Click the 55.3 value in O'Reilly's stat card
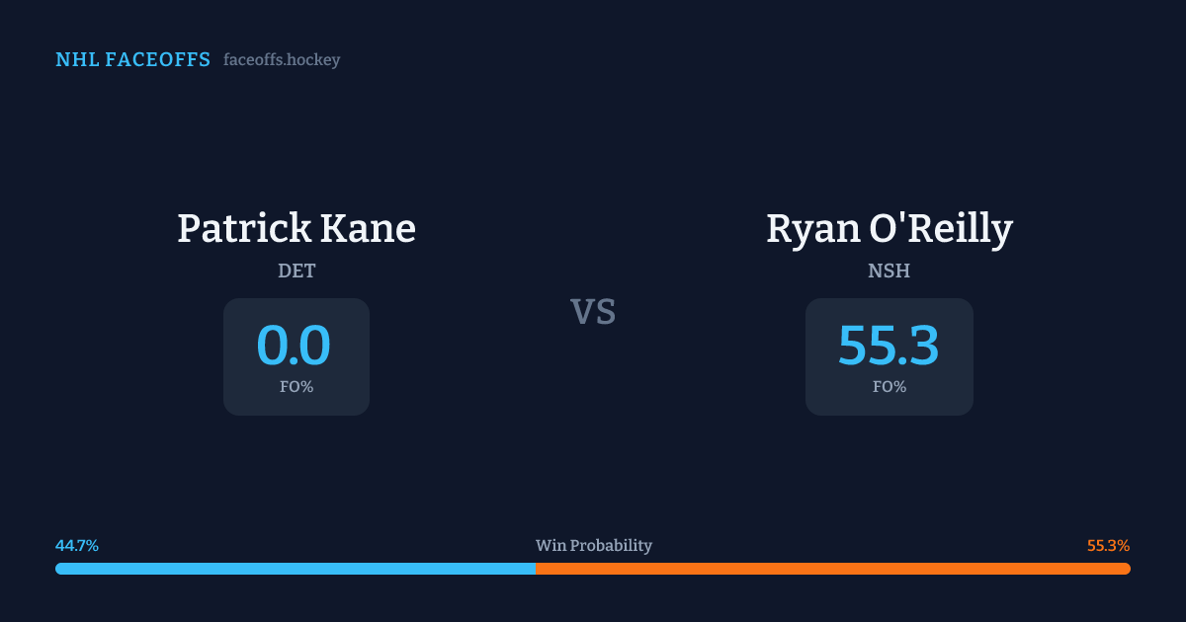 [889, 346]
